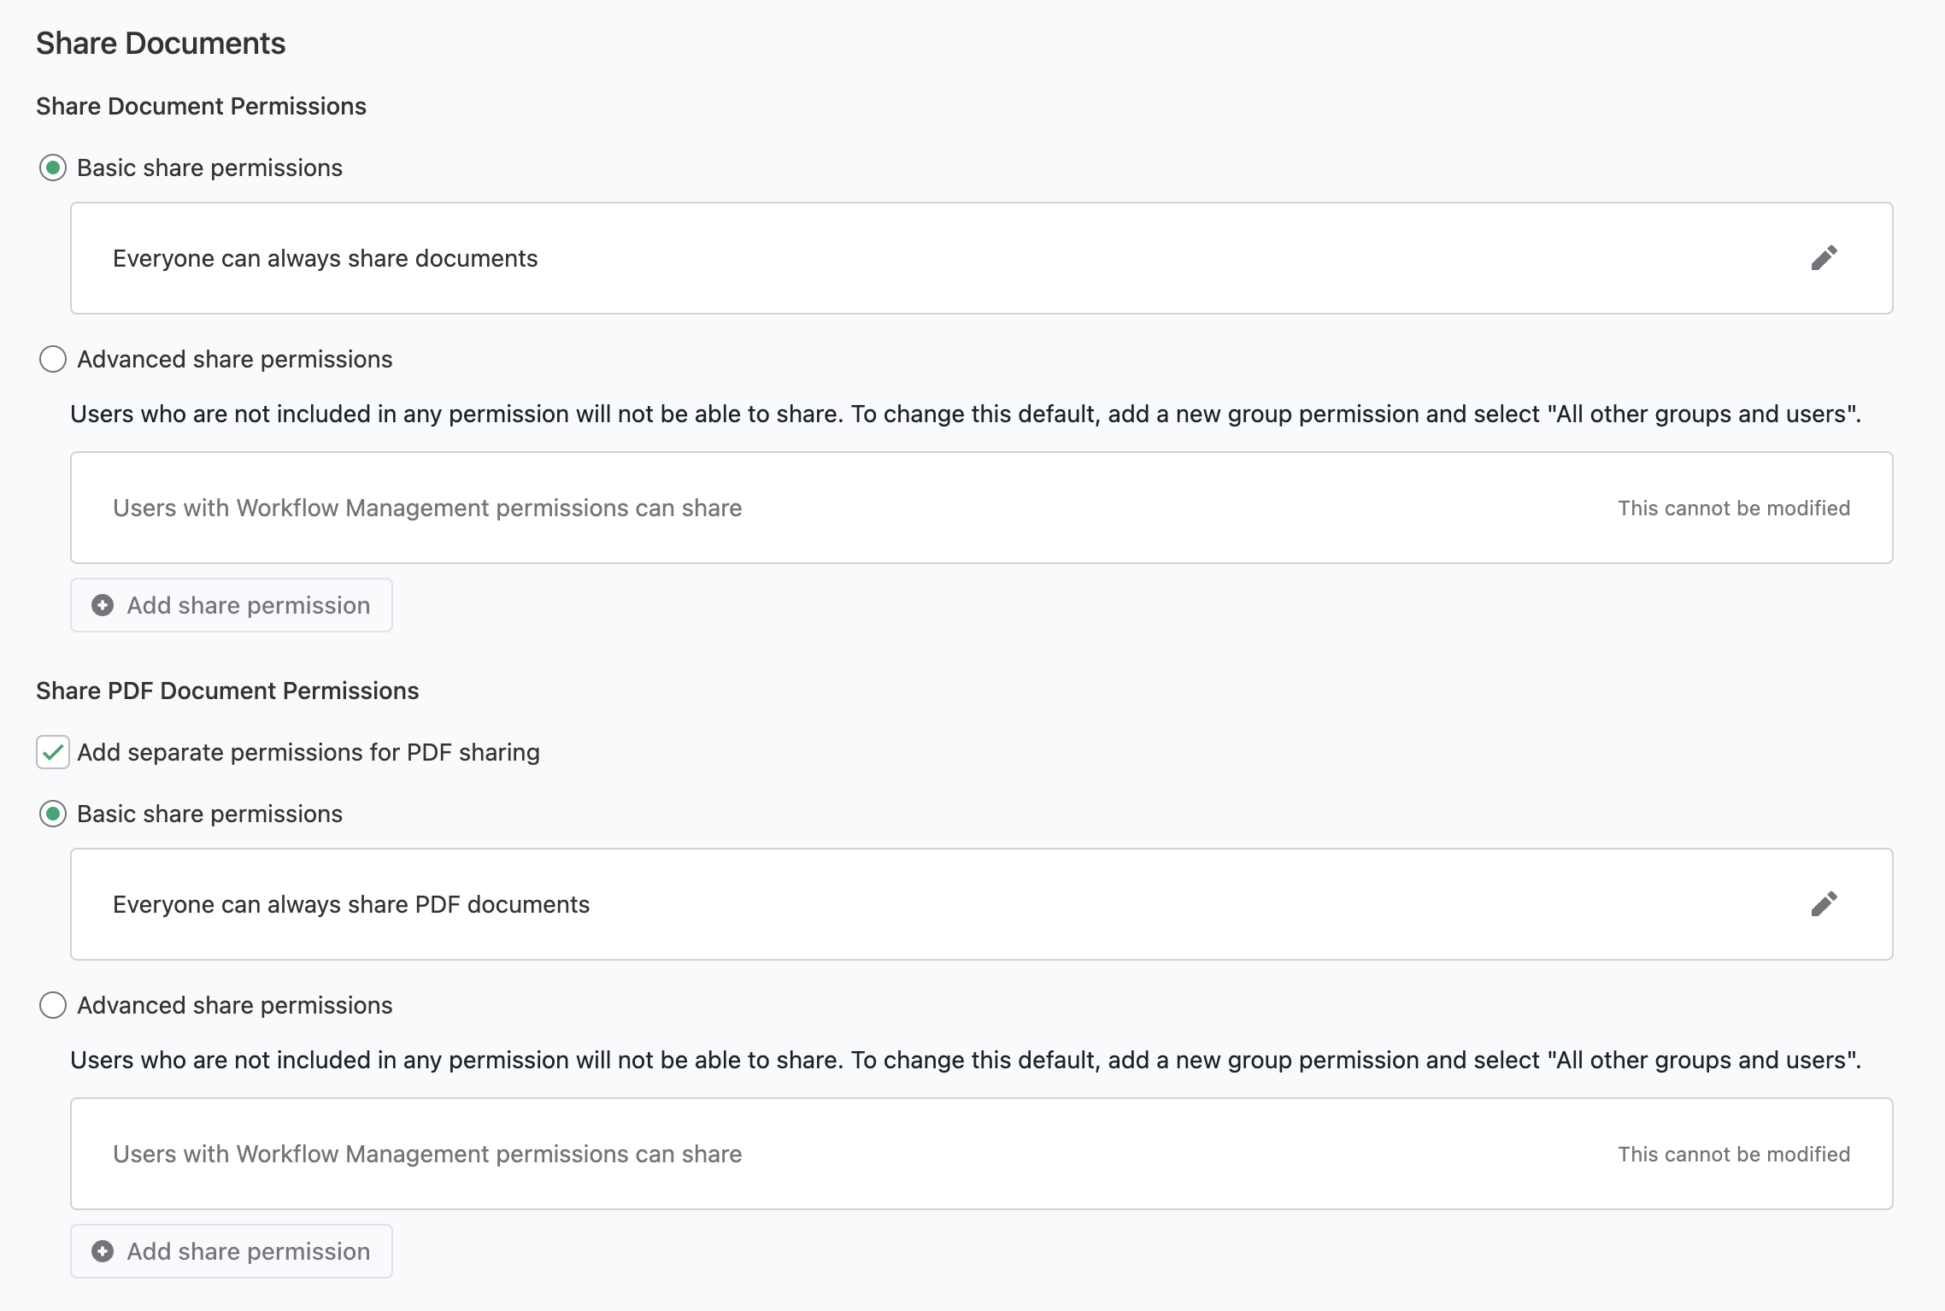
Task: Click the 'Share Documents' page heading
Action: (161, 44)
